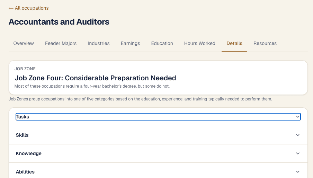Click the Job Zones group occupations explanation text

pos(140,99)
